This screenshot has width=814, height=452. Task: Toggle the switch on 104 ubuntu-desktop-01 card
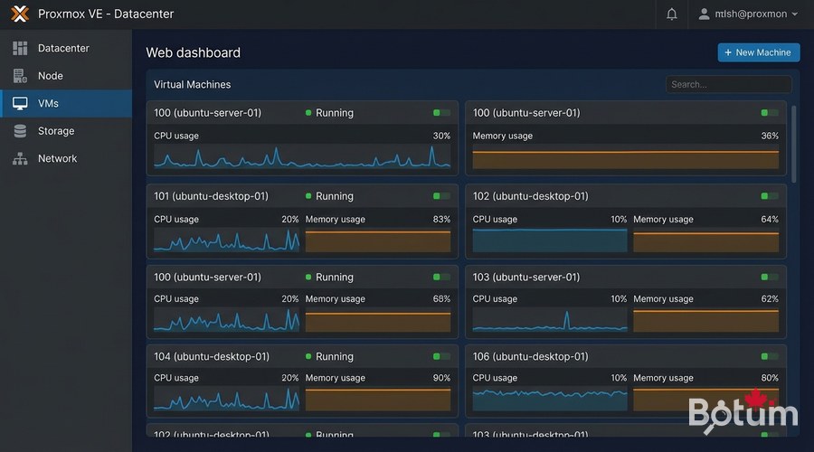click(441, 356)
